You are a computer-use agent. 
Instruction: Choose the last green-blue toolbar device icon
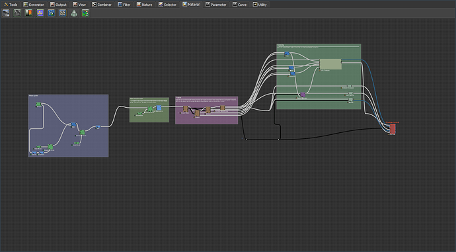pyautogui.click(x=85, y=13)
